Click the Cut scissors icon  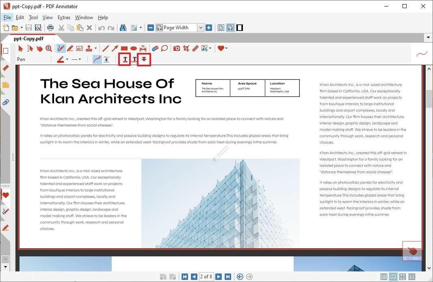click(61, 28)
